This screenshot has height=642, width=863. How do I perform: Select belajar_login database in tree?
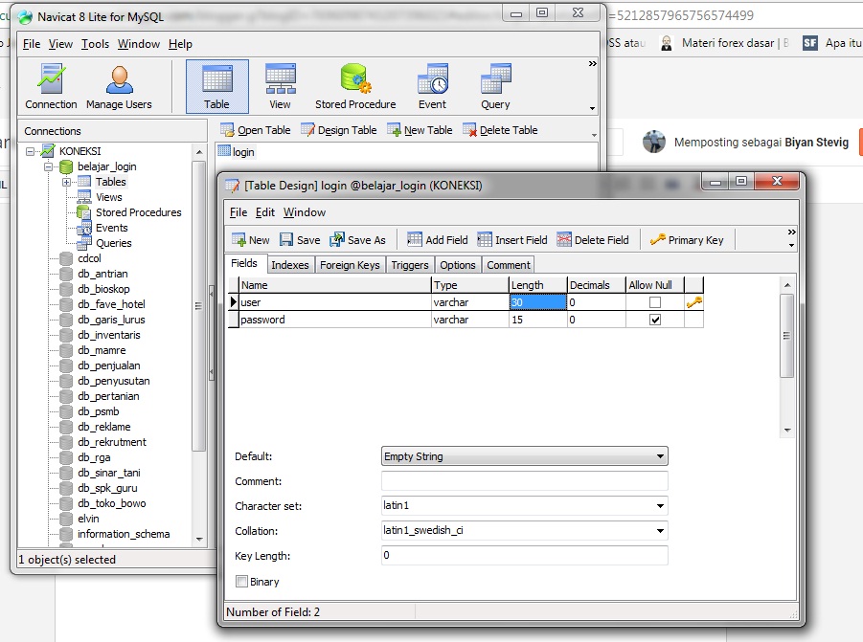[106, 166]
